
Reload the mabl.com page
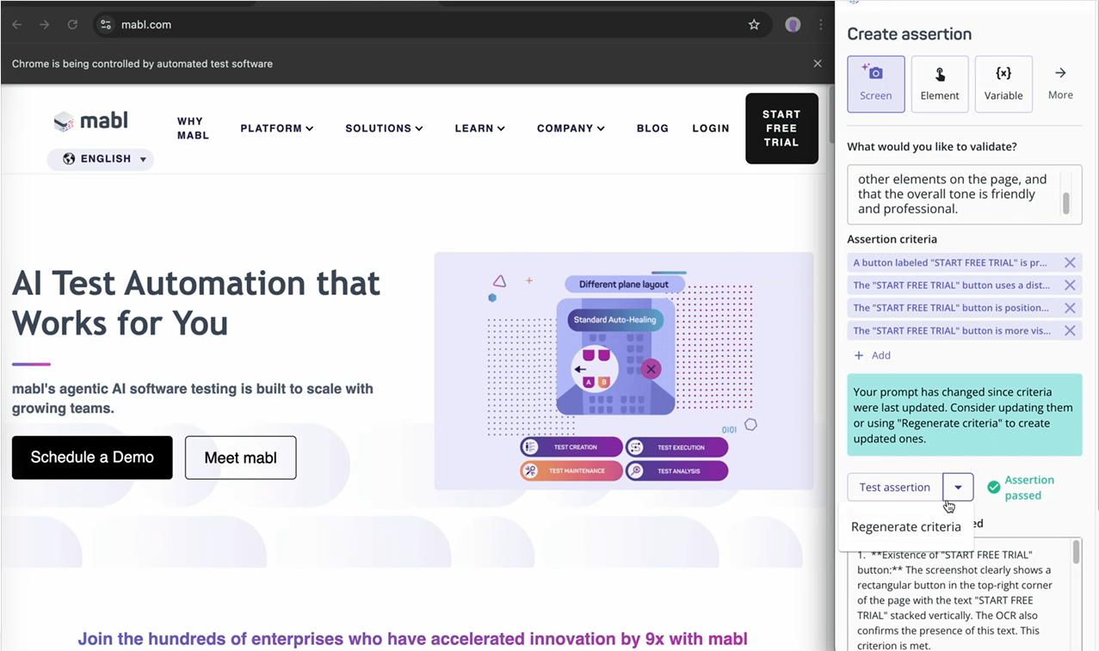pos(72,25)
